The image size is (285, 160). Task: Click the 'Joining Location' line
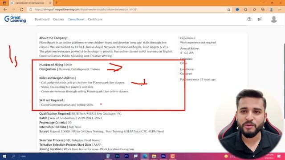[x=86, y=149]
